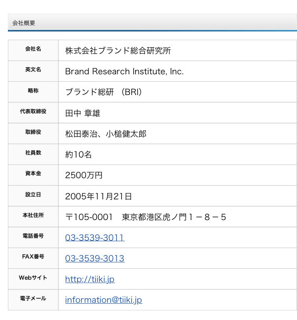Select the company name 株式会社ブランド総合研究所
297x320 pixels.
coord(118,51)
